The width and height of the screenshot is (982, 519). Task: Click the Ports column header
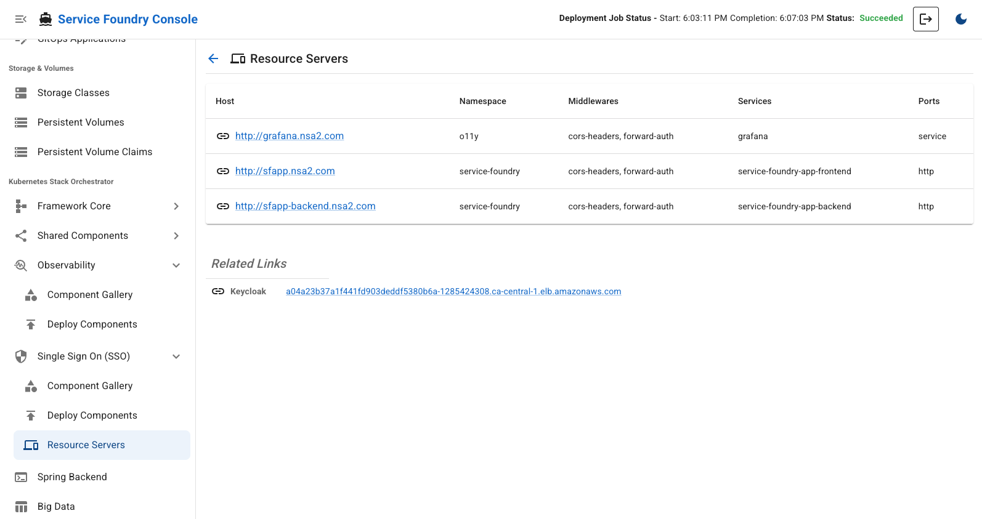[929, 101]
